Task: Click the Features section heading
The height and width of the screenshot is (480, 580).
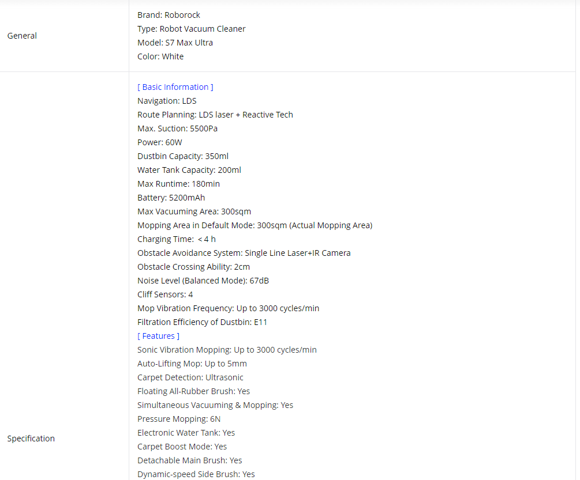Action: (158, 336)
